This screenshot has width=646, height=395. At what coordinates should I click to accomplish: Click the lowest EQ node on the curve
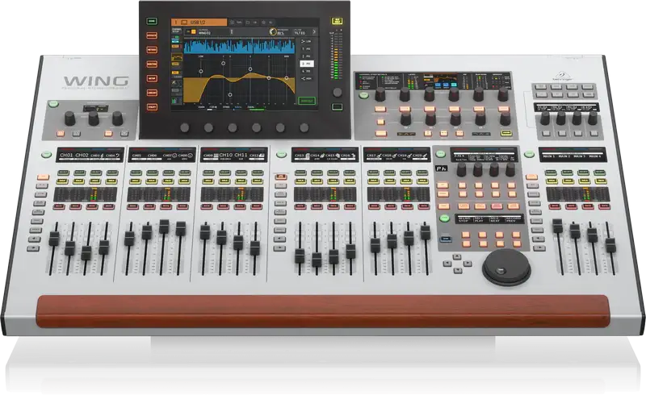coord(230,94)
